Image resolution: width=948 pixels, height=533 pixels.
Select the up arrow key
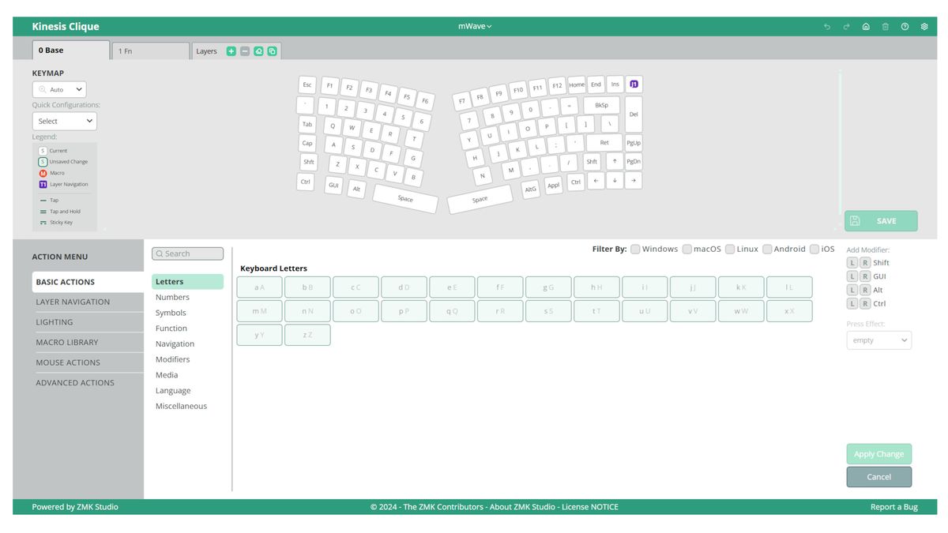615,161
